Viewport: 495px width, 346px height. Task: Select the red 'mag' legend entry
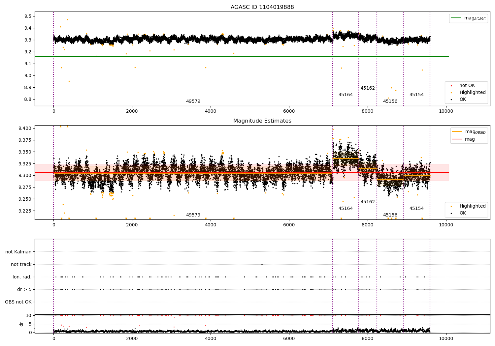point(464,139)
